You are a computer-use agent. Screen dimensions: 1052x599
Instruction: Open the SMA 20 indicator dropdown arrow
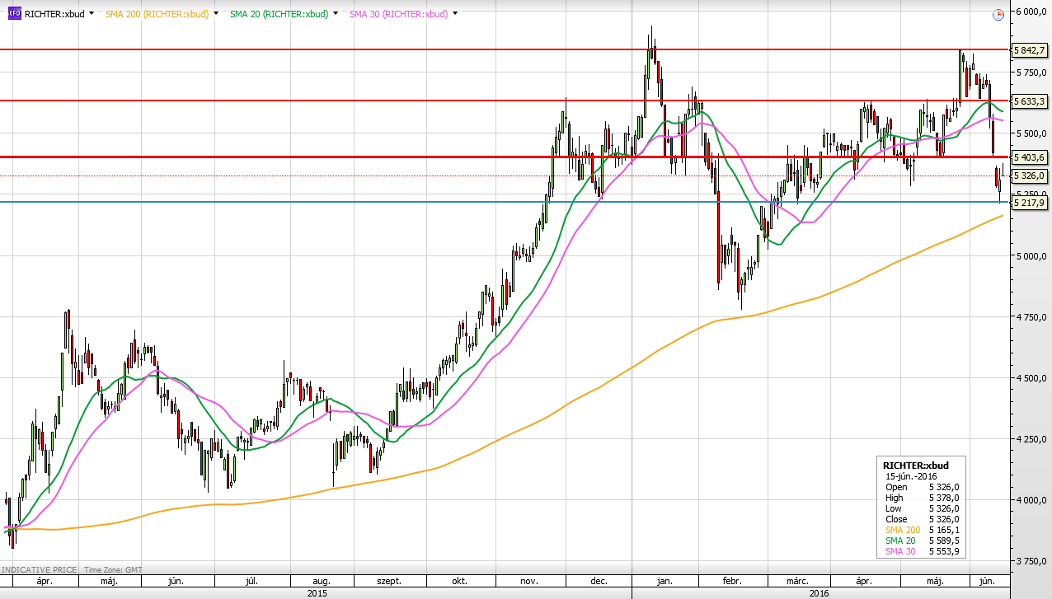point(336,14)
